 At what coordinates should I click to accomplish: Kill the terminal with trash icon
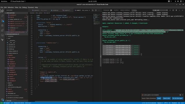point(176,10)
